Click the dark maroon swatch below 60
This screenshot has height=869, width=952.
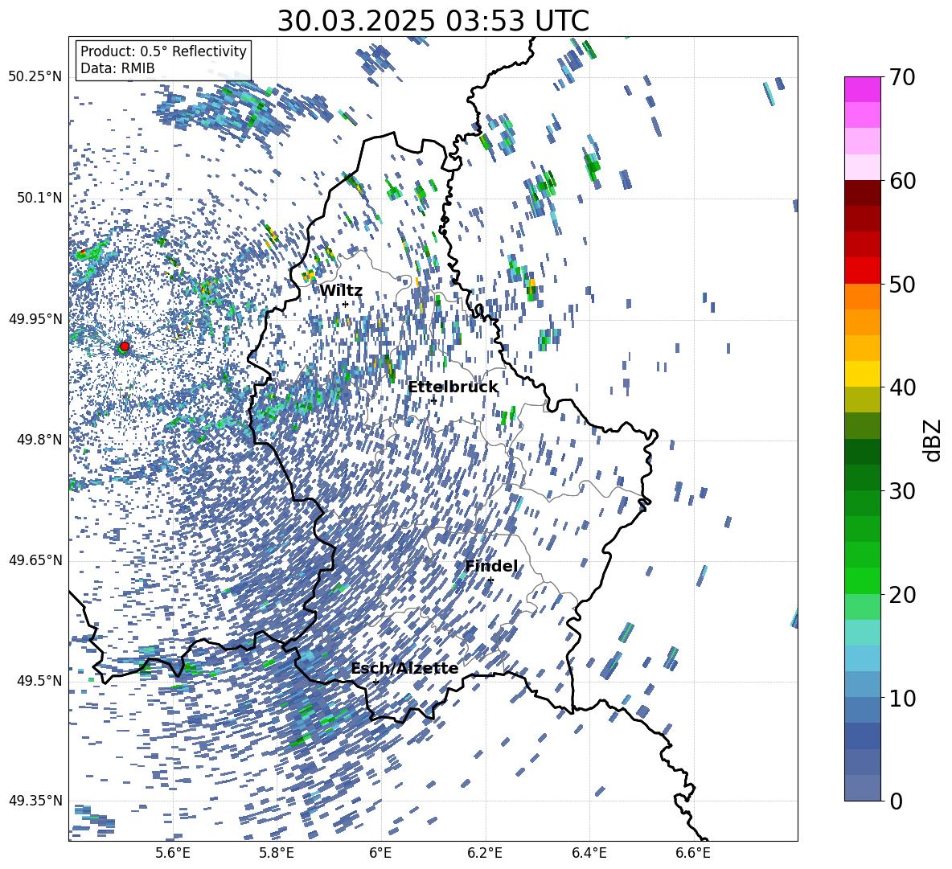point(862,193)
